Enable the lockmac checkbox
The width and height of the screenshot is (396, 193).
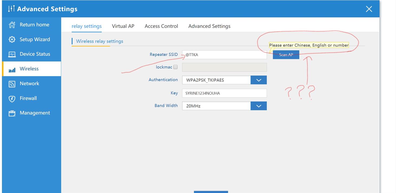point(175,67)
